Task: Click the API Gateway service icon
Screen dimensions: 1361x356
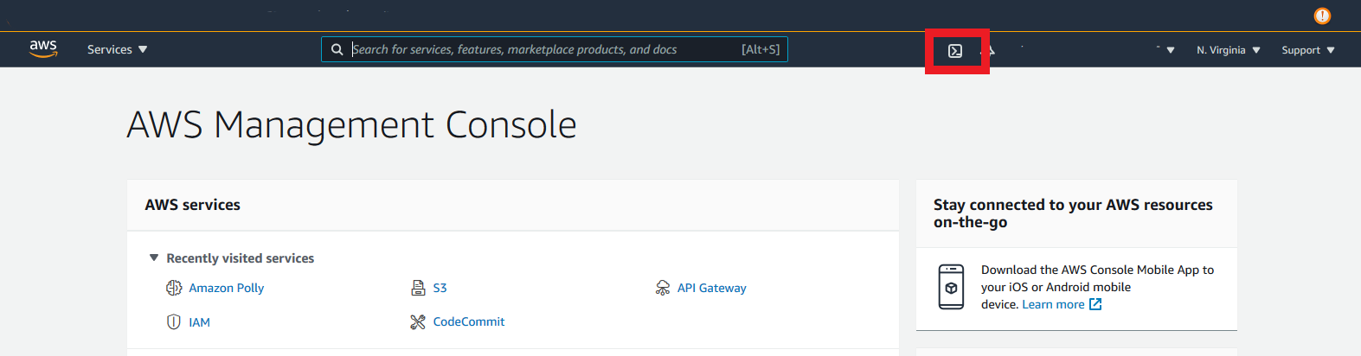Action: tap(663, 288)
